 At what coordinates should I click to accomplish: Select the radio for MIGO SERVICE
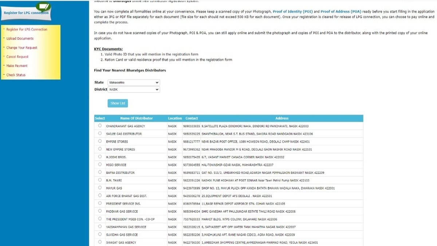(100, 165)
